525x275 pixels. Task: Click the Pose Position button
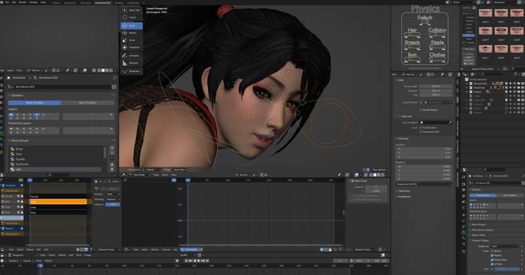35,102
